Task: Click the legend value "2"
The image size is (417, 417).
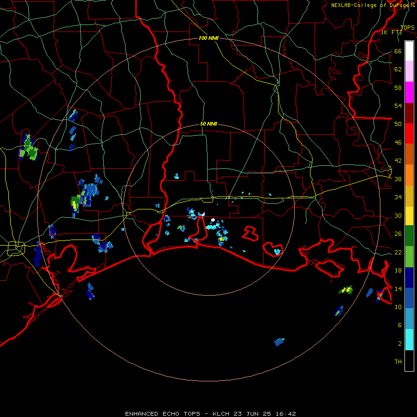Action: (x=400, y=344)
